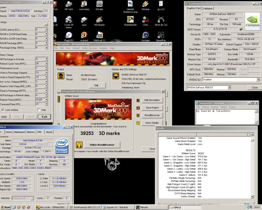Screen dimensions: 262x210
Task: Open the Memory tab in CPU-Z
Action: (31, 132)
